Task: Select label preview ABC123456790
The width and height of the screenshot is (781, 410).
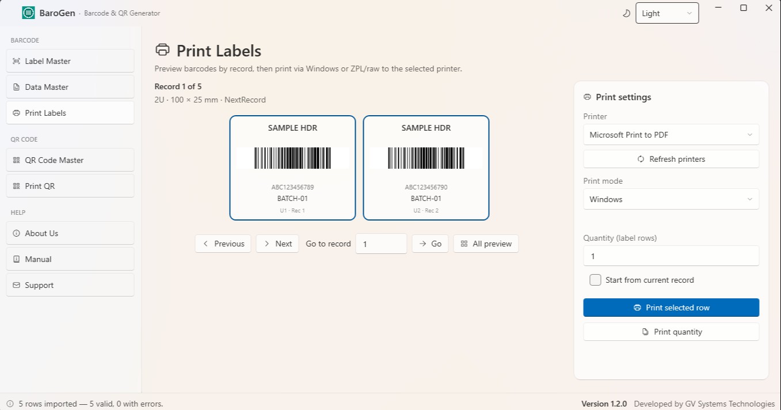Action: [426, 168]
